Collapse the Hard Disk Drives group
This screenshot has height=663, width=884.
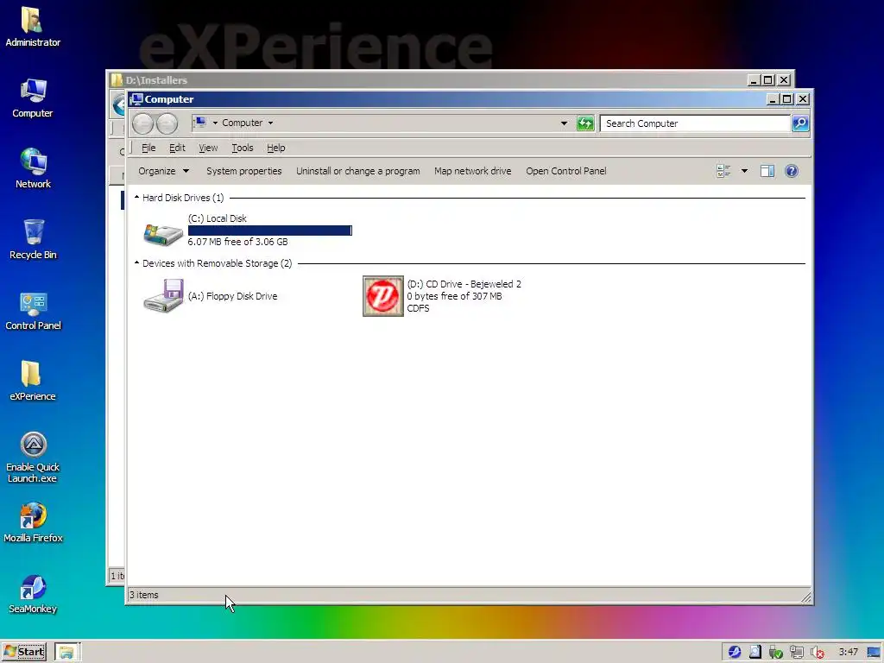point(136,198)
